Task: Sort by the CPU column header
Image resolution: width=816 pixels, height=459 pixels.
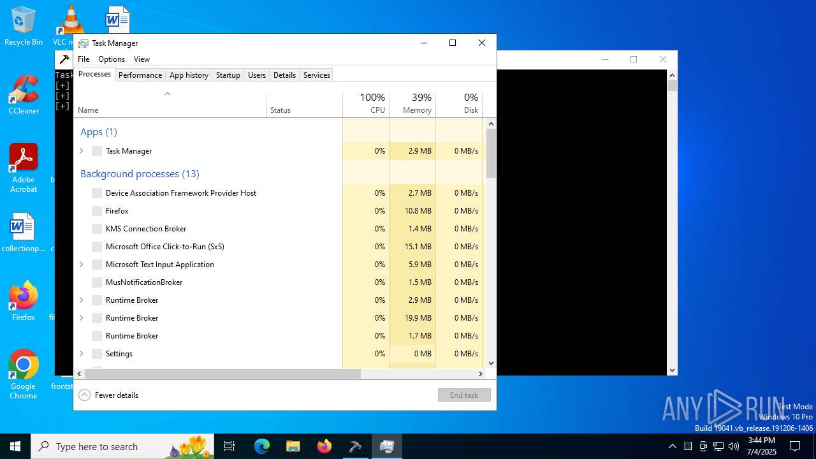Action: coord(366,105)
